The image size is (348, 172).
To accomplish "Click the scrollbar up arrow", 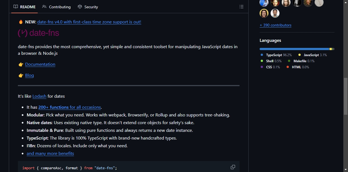I will pos(346,2).
